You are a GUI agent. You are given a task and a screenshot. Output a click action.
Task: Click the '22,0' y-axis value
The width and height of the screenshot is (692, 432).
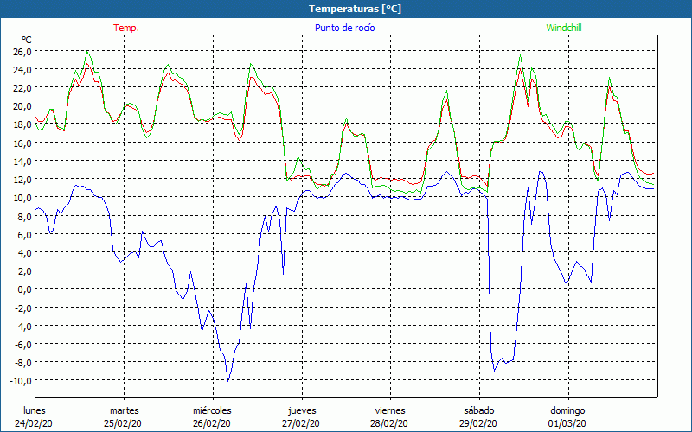pyautogui.click(x=22, y=88)
